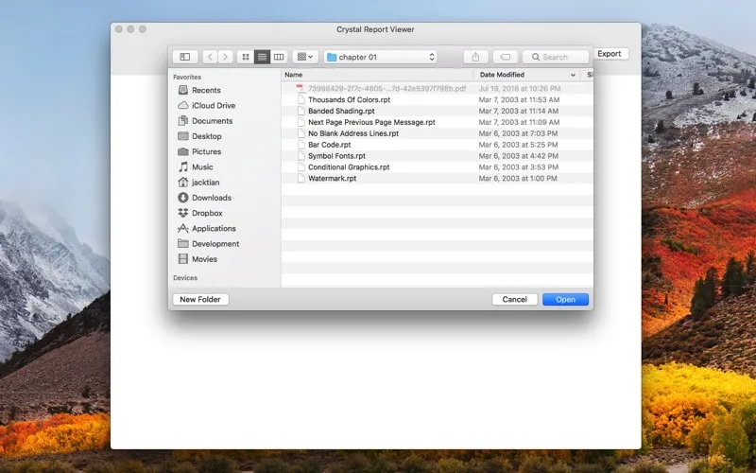Click the Search field
The image size is (756, 473).
(x=556, y=57)
